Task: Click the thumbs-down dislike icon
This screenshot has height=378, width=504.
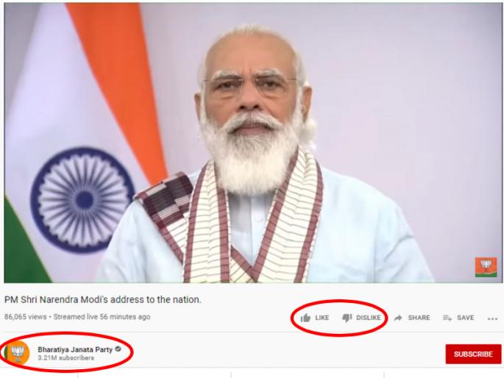Action: tap(347, 318)
